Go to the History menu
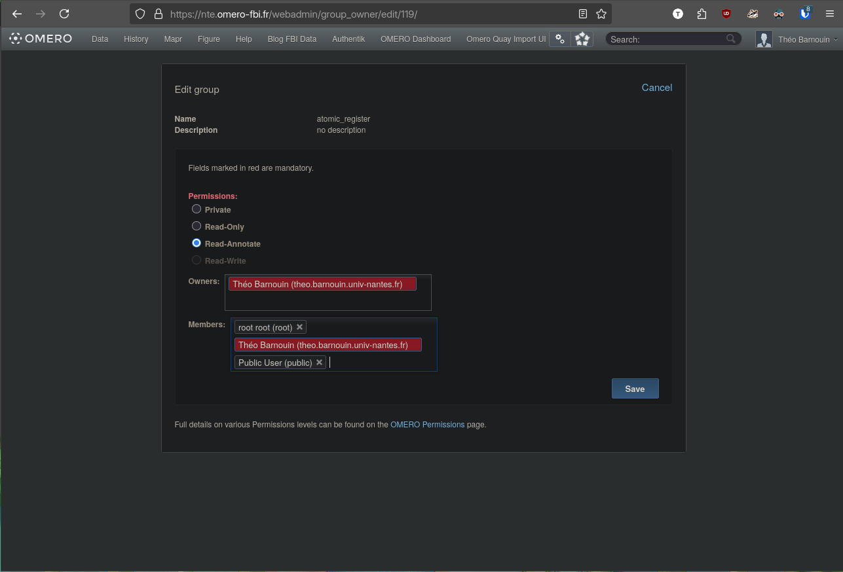The width and height of the screenshot is (843, 572). pos(136,39)
